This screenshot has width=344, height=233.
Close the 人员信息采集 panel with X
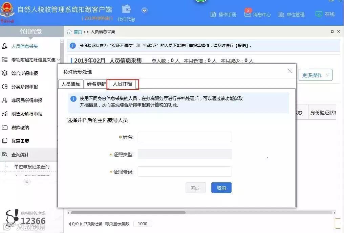[339, 31]
